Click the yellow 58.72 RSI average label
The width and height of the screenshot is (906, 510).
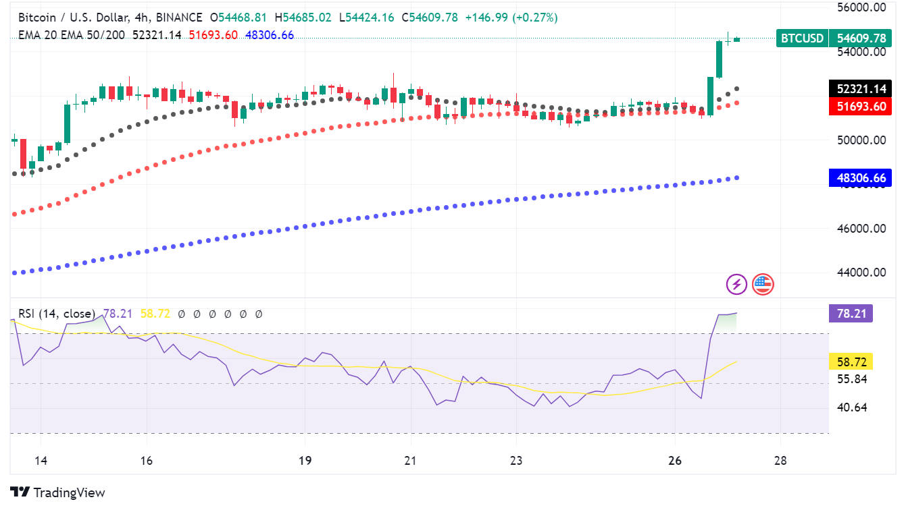[x=851, y=362]
